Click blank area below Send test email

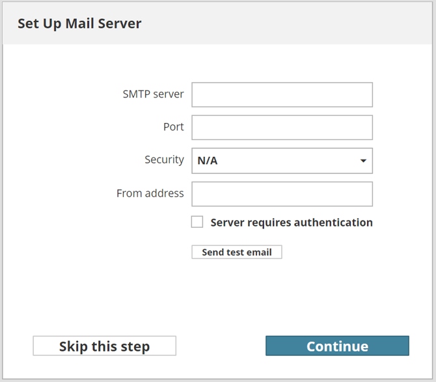click(237, 293)
